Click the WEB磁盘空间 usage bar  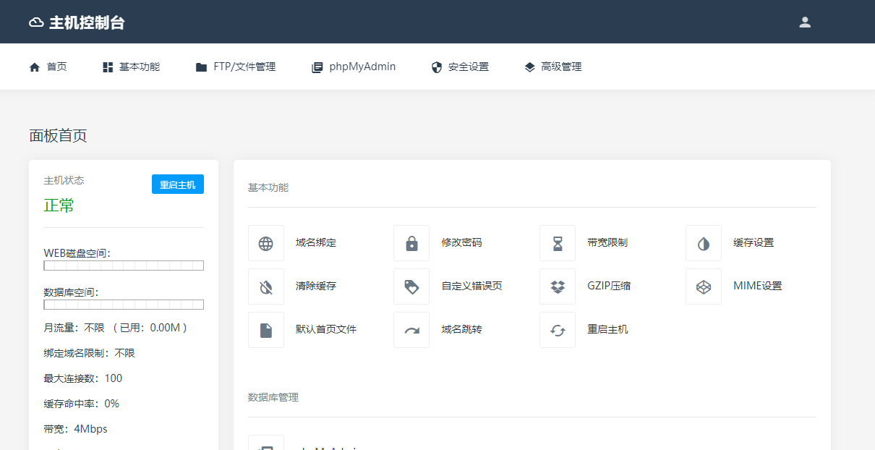123,265
